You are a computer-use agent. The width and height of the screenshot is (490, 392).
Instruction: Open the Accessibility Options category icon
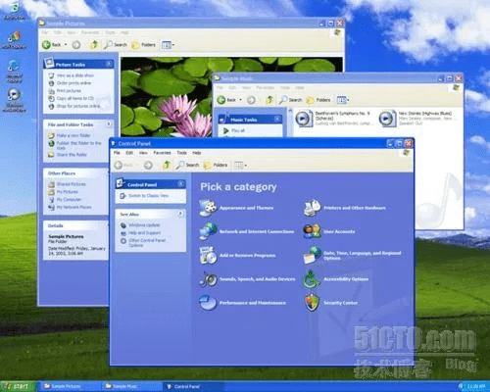(312, 279)
